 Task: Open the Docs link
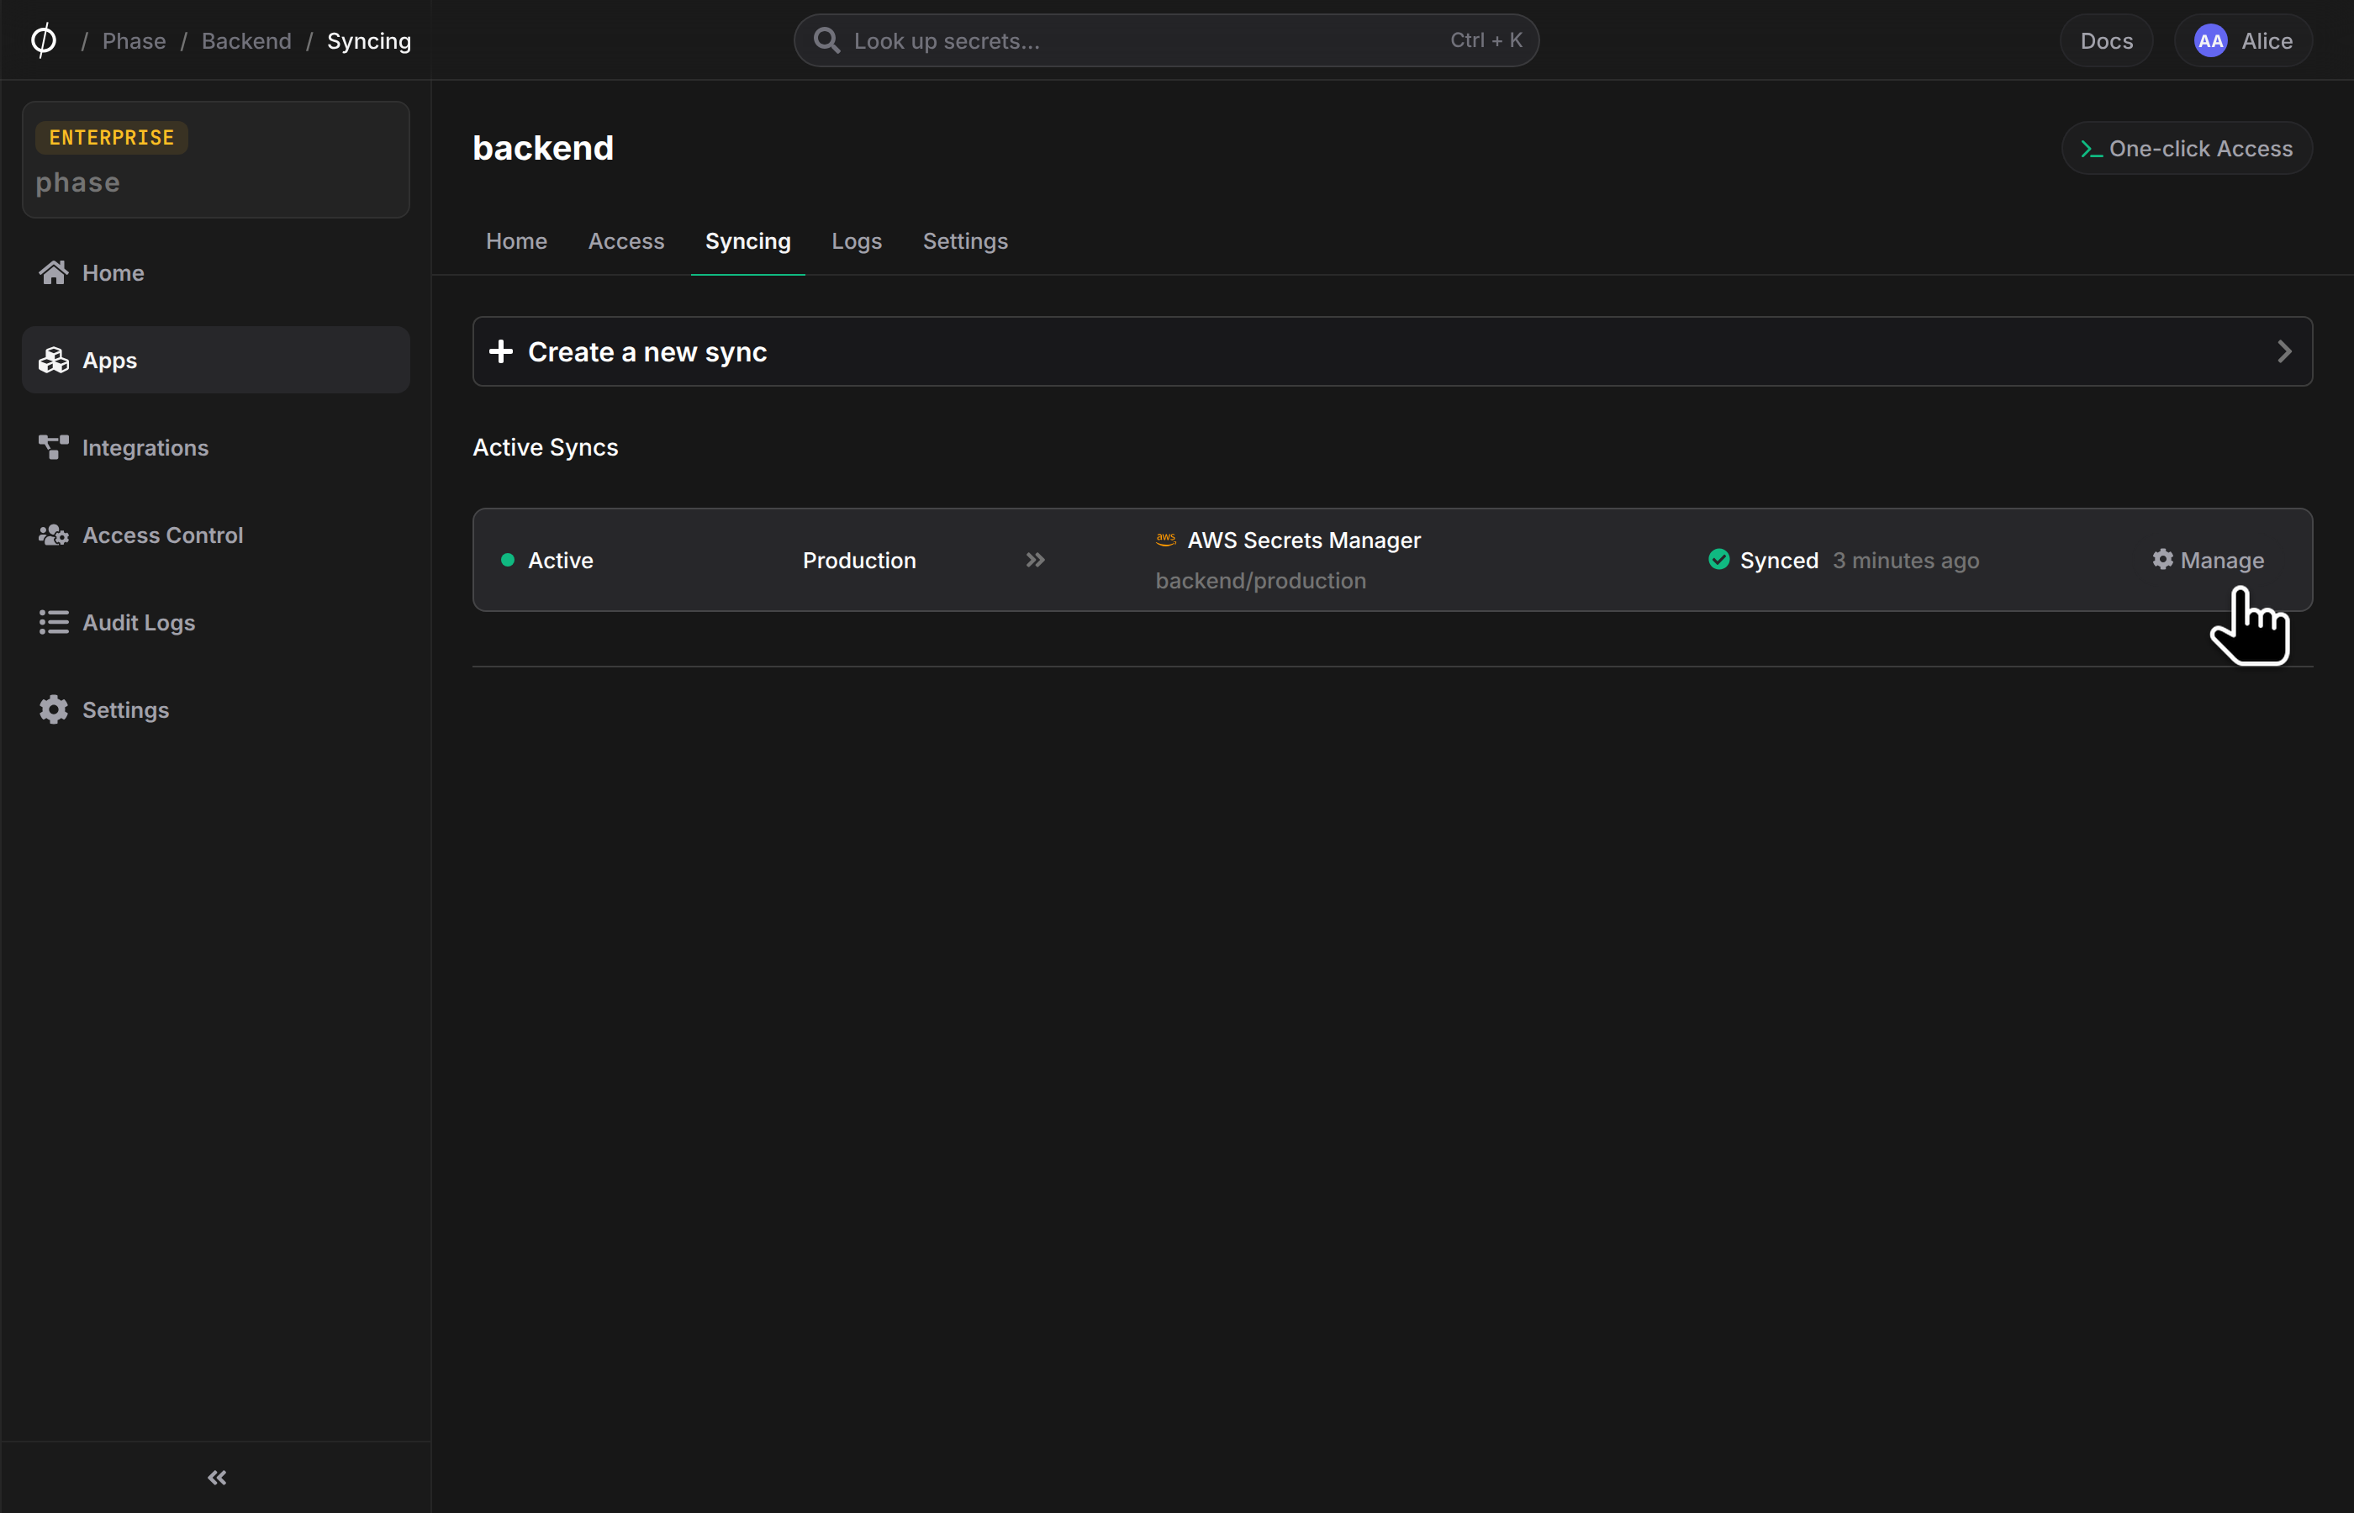2107,40
